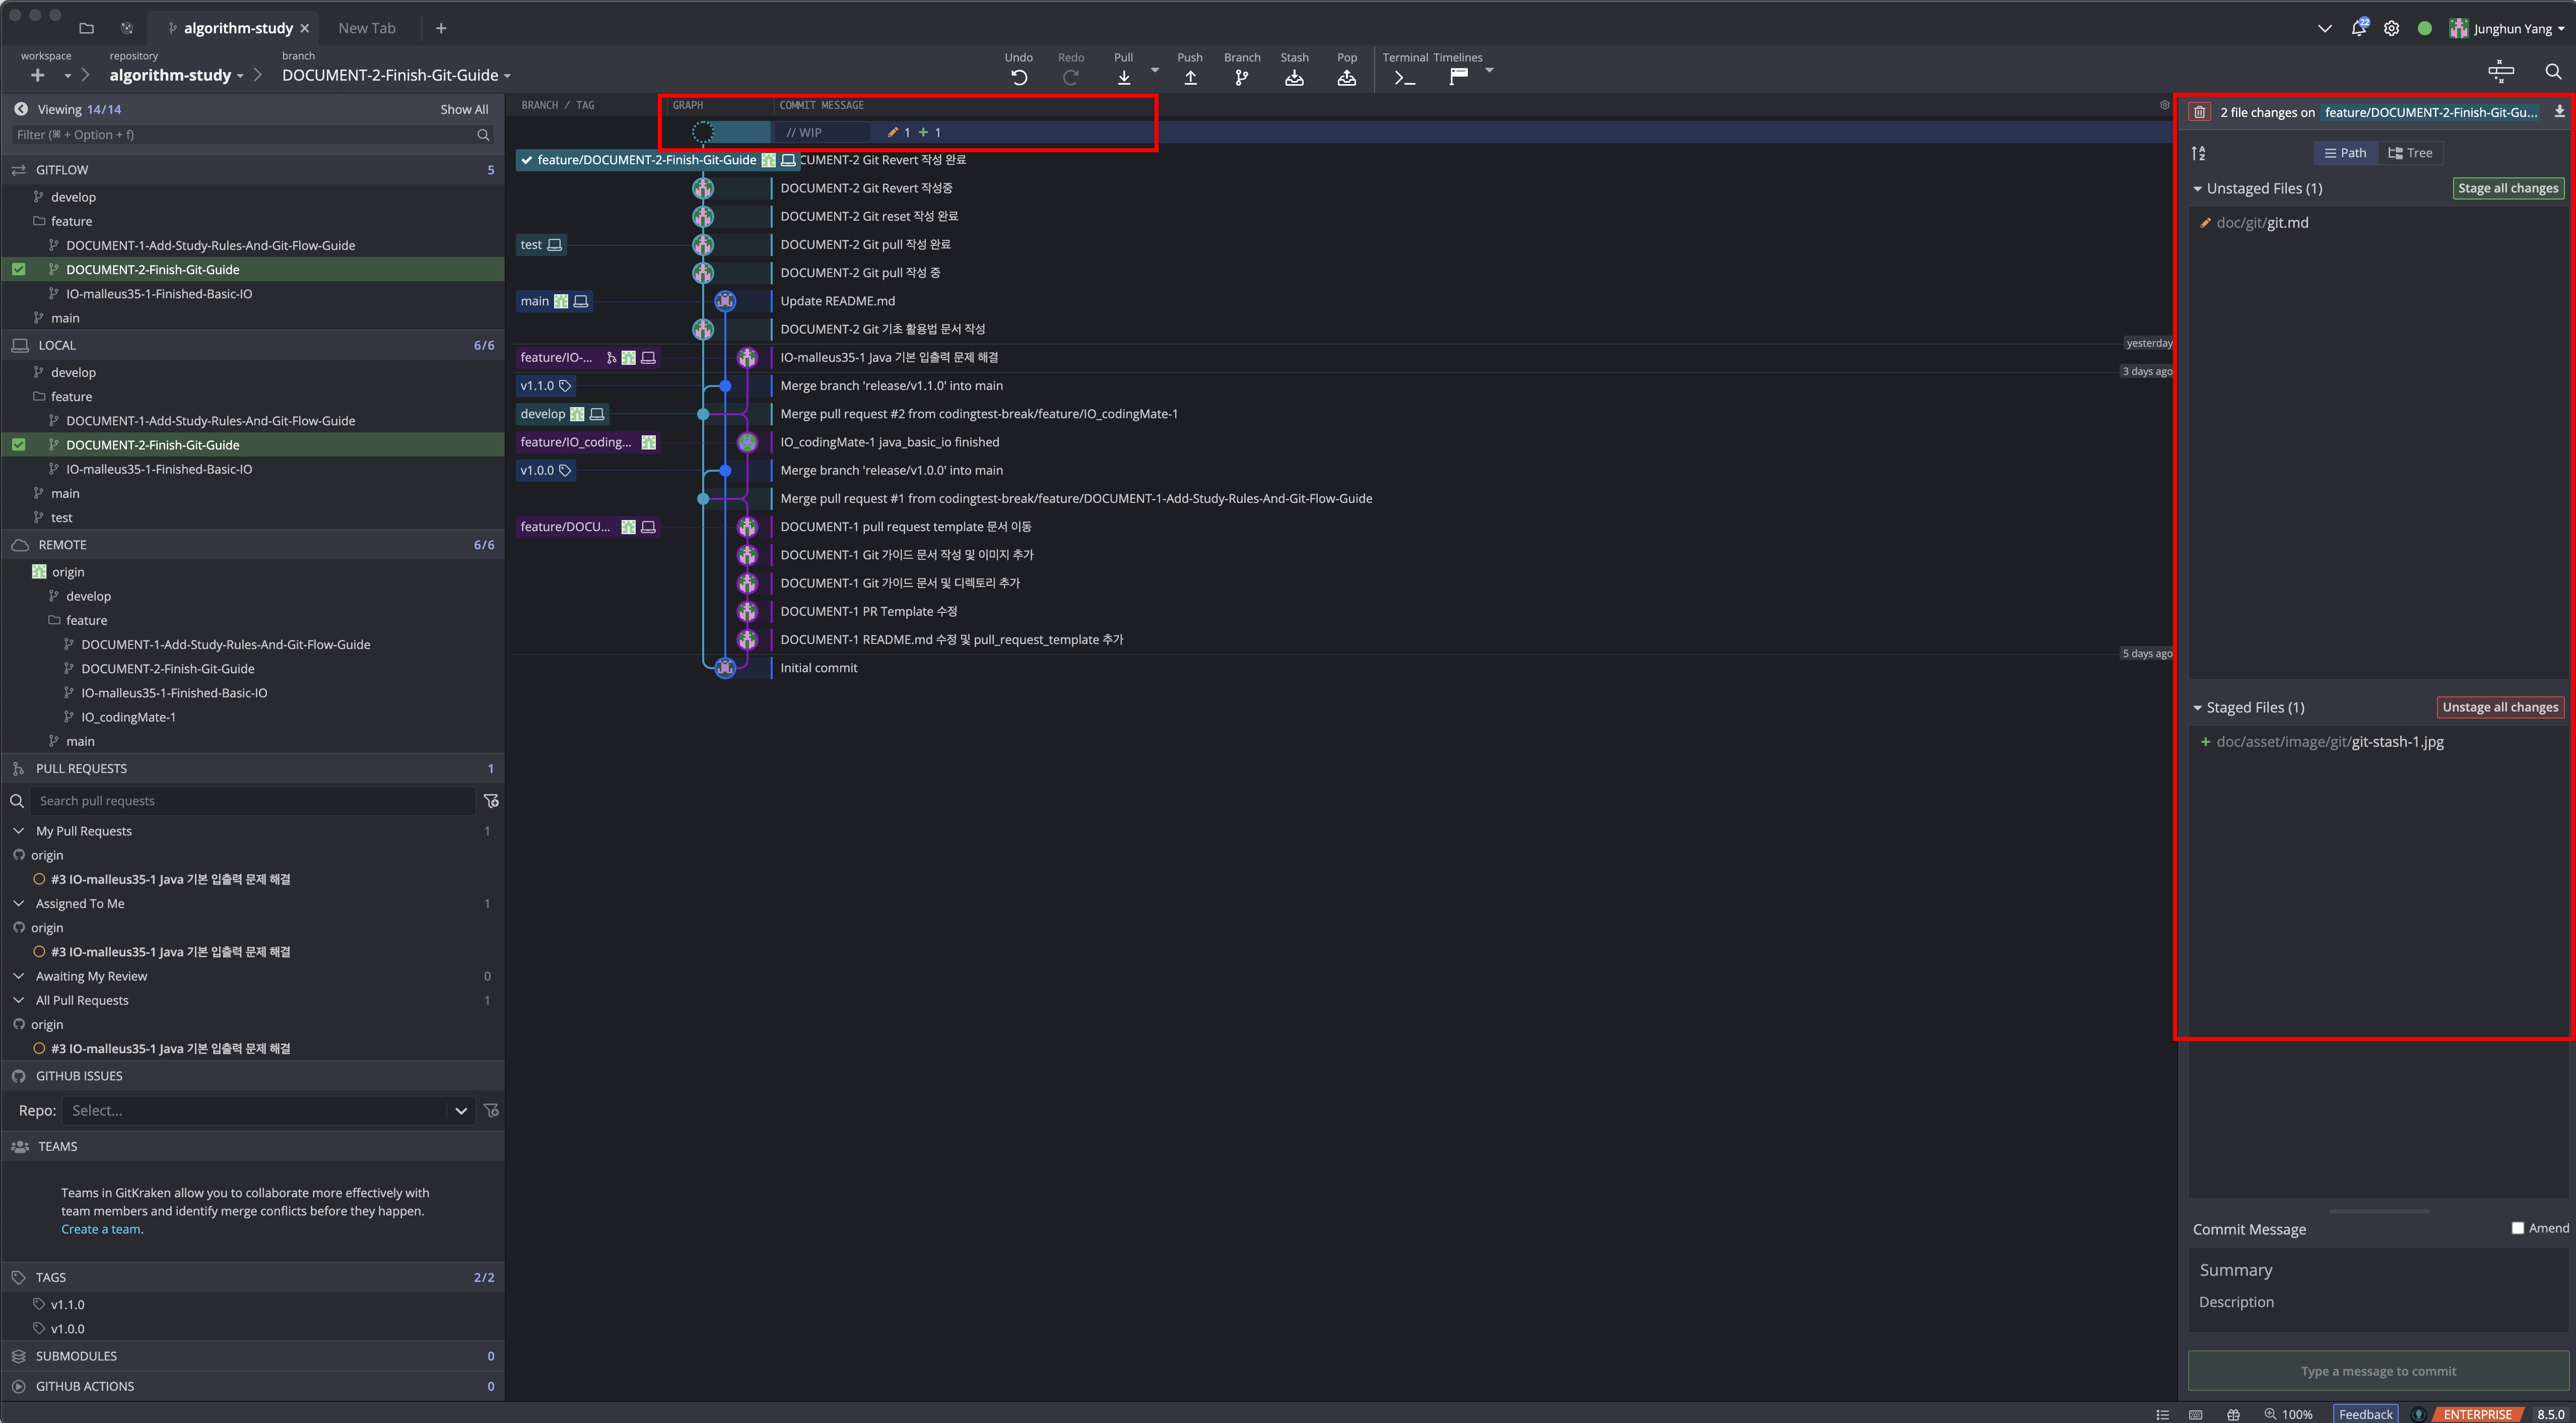Screen dimensions: 2576x1423
Task: Click the Create a team link
Action: [101, 1229]
